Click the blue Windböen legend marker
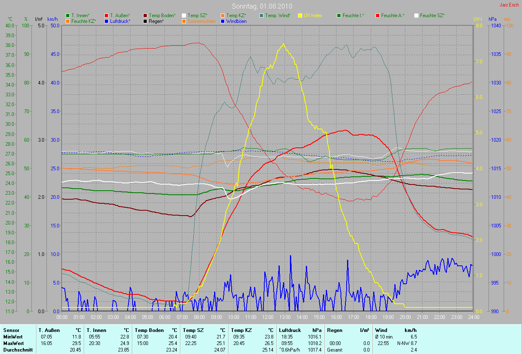This screenshot has height=354, width=522. (x=223, y=21)
